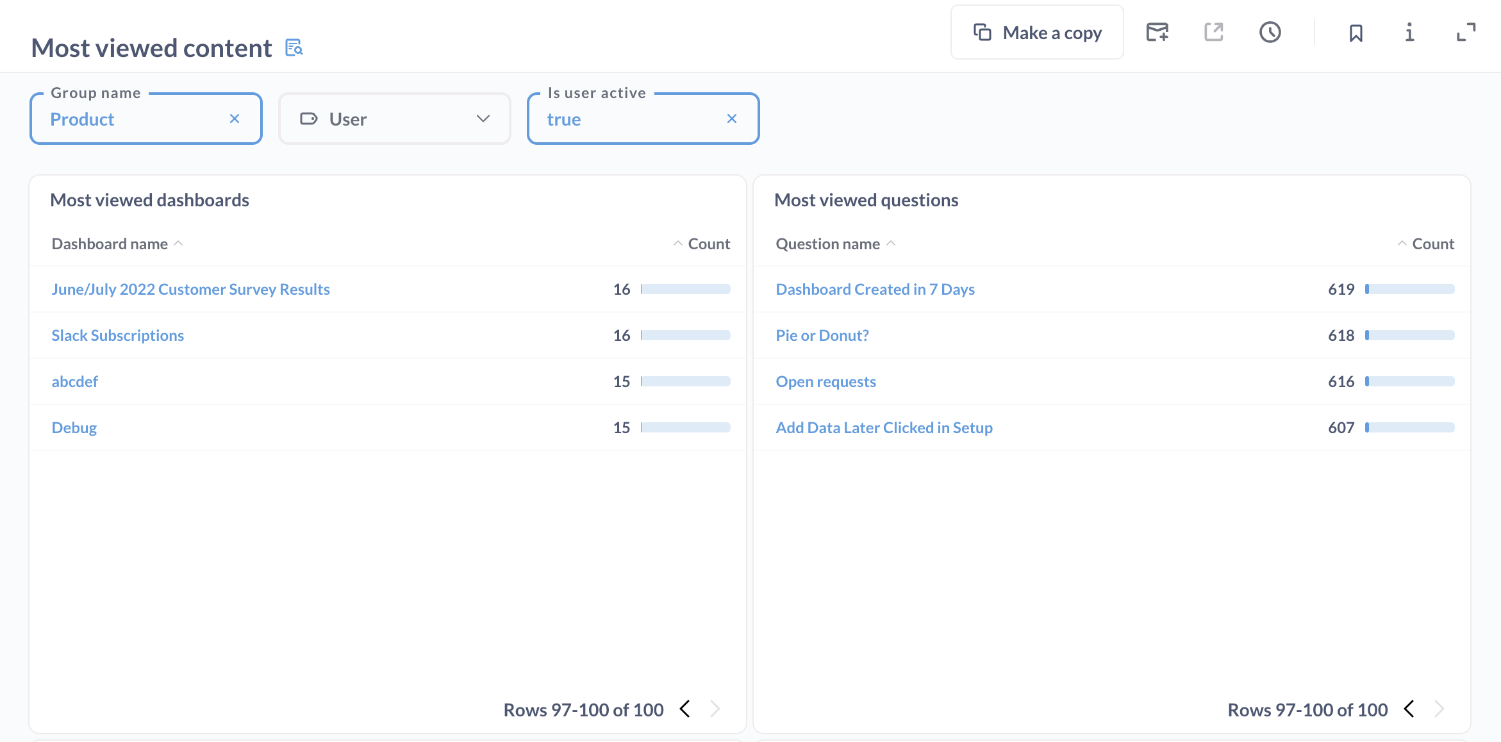Open the Pie or Donut? question

[x=822, y=334]
